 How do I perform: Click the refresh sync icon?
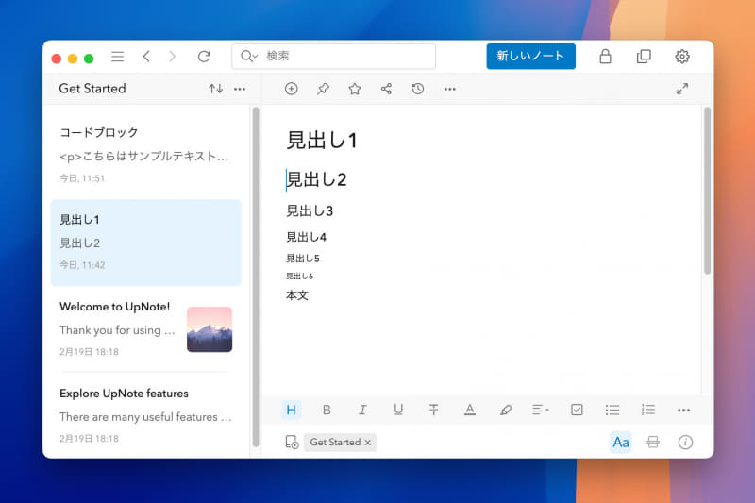[x=204, y=57]
